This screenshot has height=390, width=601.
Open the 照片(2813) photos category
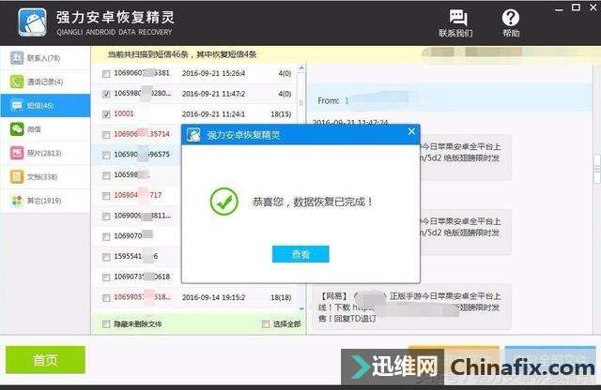click(x=45, y=153)
